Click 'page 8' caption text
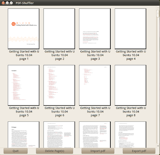The image size is (160, 155). (131, 115)
